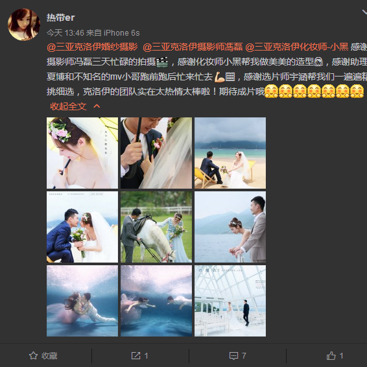Screen dimensions: 367x367
Task: Click the star favorite (收藏) icon
Action: click(x=33, y=355)
